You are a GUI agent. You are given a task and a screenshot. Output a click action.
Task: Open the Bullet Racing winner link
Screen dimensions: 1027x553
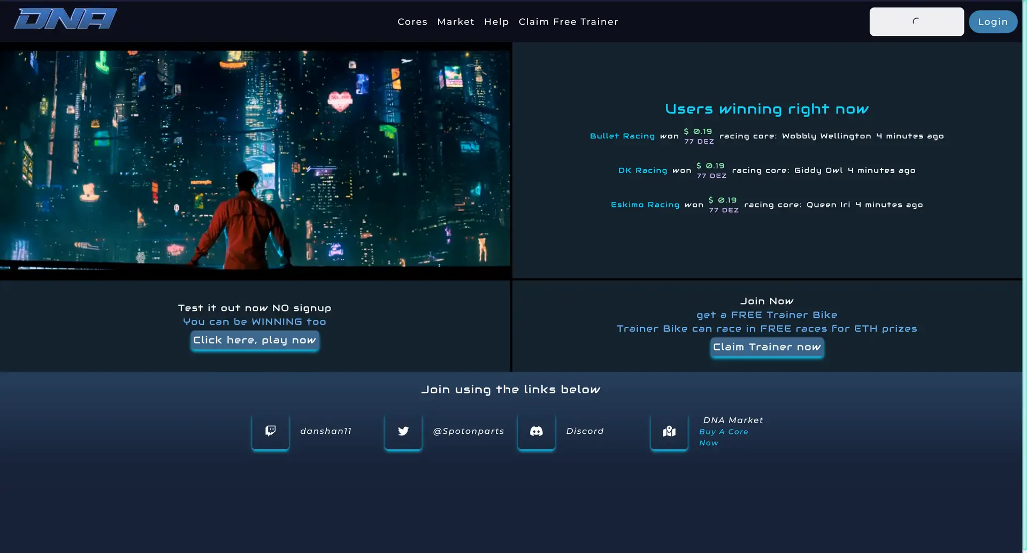tap(622, 136)
